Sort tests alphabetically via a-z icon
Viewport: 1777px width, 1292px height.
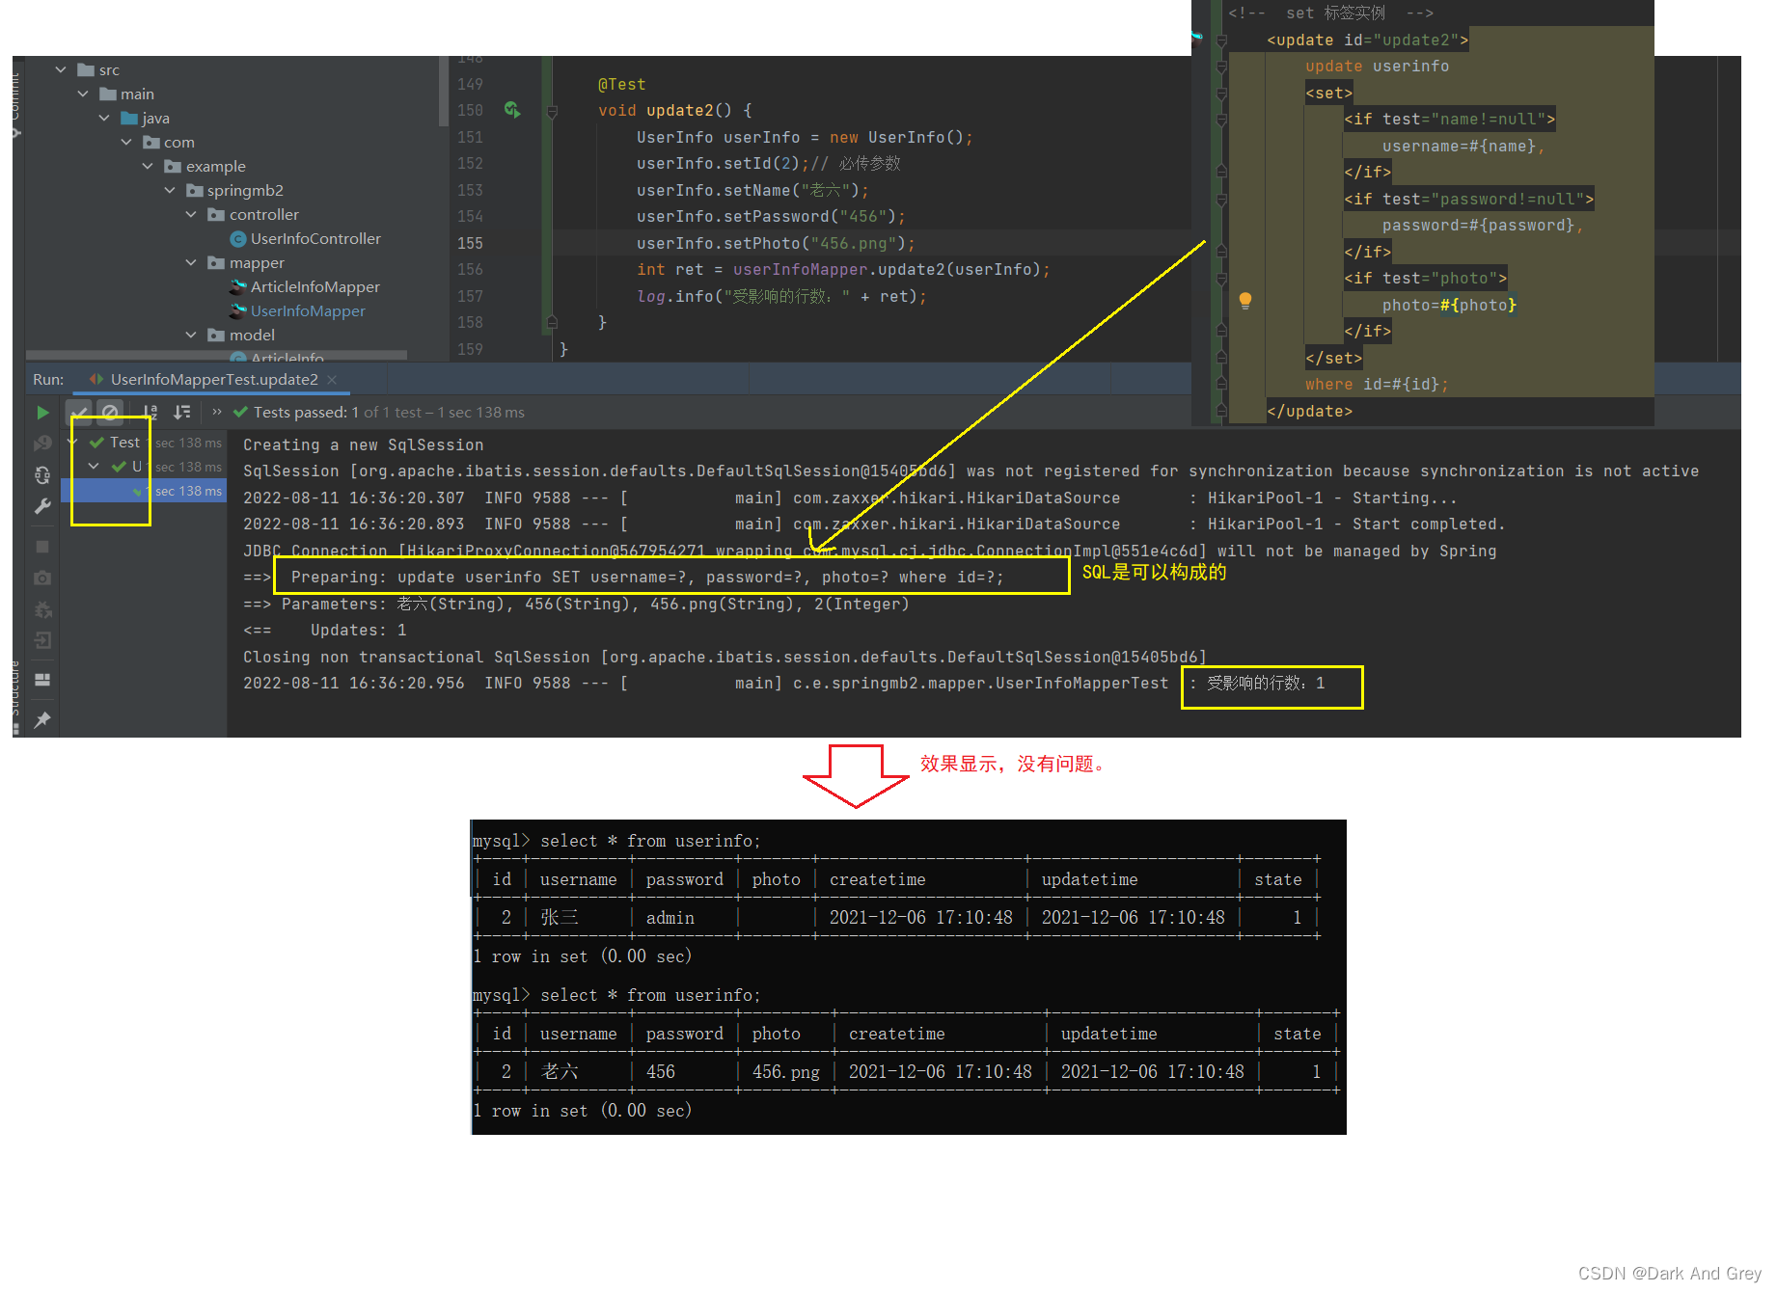(150, 413)
